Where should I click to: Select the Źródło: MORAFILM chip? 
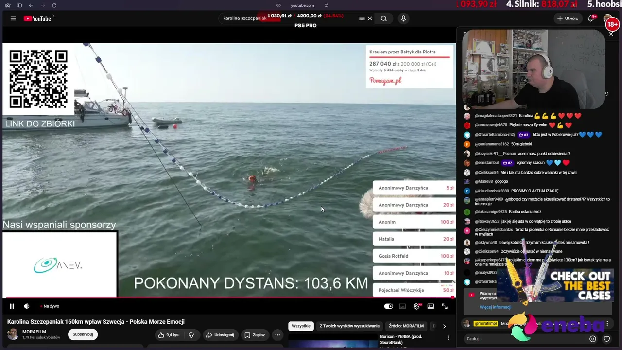(x=406, y=326)
